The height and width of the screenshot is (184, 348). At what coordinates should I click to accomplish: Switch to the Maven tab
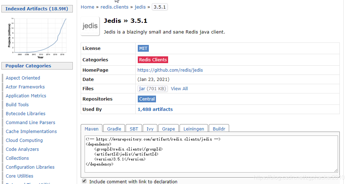click(x=91, y=129)
